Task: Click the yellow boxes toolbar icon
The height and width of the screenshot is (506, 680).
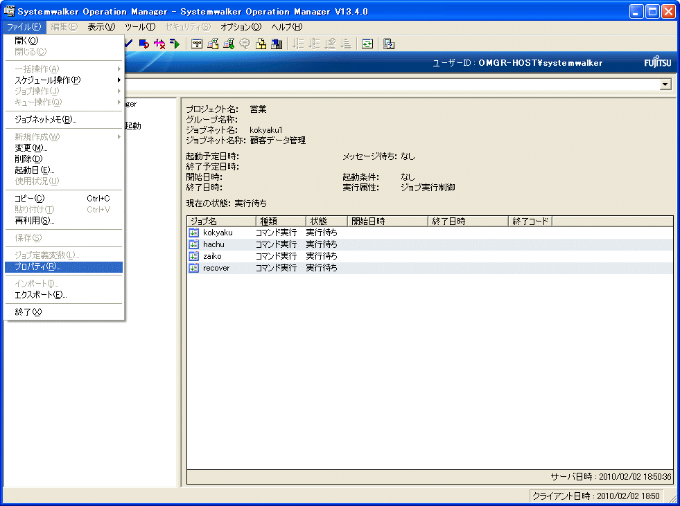Action: (x=261, y=44)
